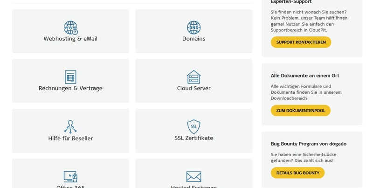Click the Webhosting & eMail globe icon
Image resolution: width=373 pixels, height=188 pixels.
pyautogui.click(x=70, y=28)
